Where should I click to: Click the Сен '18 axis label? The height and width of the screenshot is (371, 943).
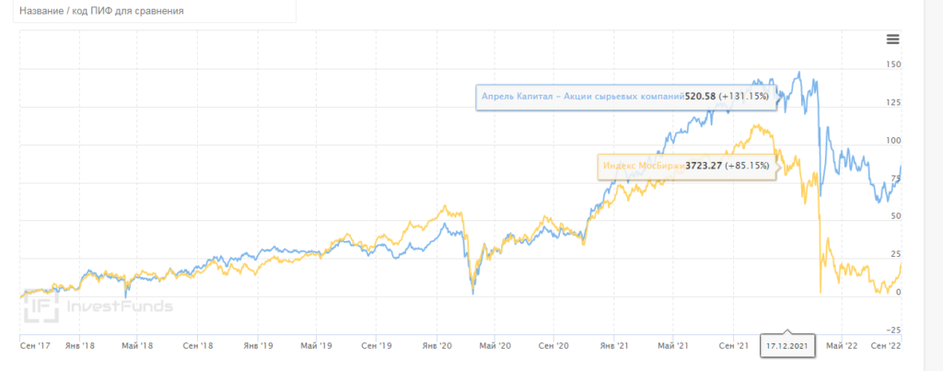pyautogui.click(x=198, y=346)
